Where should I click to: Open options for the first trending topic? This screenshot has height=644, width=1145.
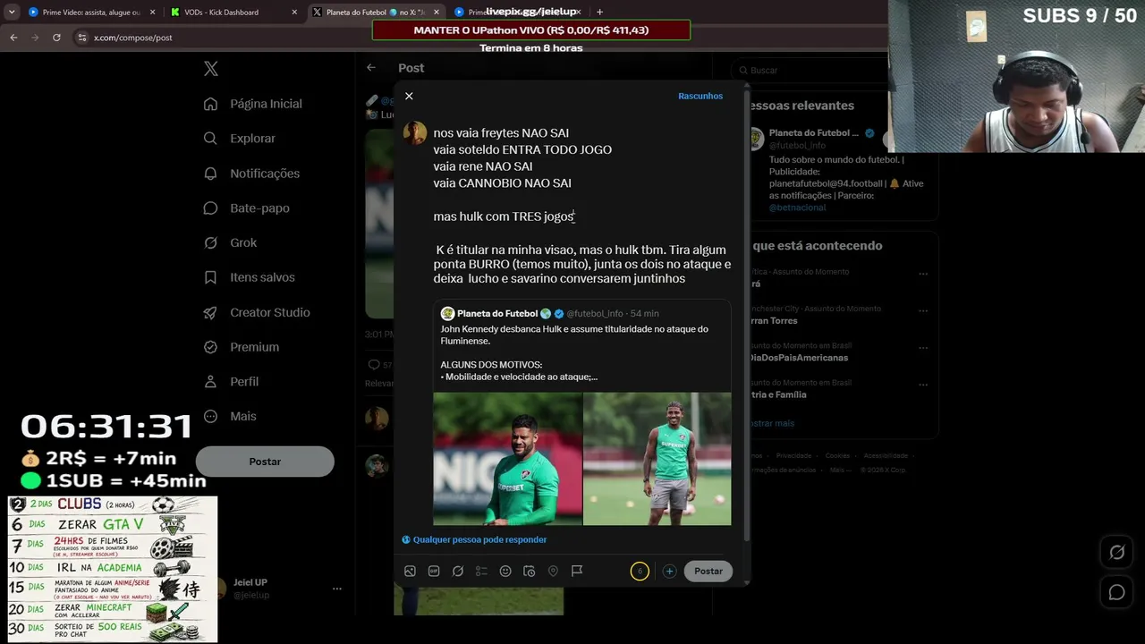click(923, 274)
